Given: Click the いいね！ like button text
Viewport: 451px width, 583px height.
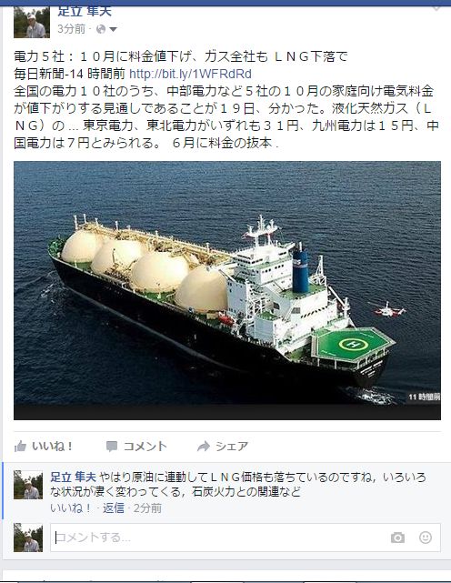Looking at the screenshot, I should click(x=52, y=446).
